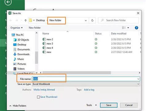The height and width of the screenshot is (111, 146).
Task: Select New folder in address breadcrumb
Action: 55,20
